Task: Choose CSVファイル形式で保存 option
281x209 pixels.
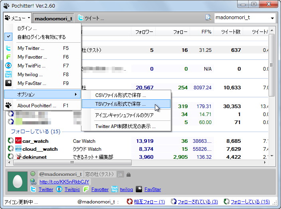Action: point(126,95)
